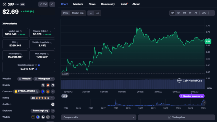Open the X (Twitter) social link
217x122 pixels.
point(43,85)
